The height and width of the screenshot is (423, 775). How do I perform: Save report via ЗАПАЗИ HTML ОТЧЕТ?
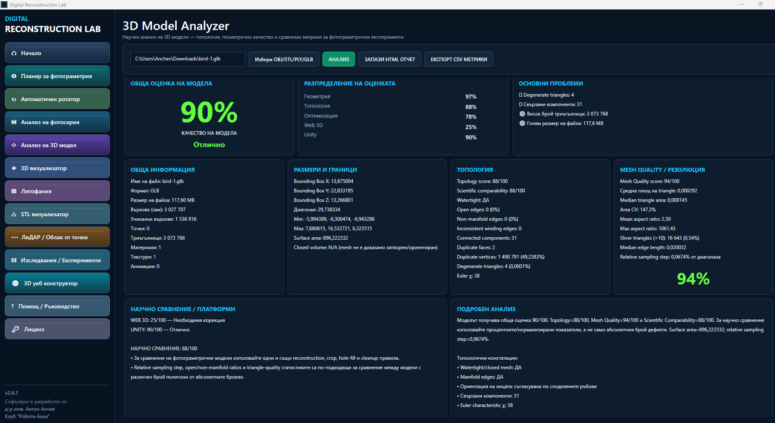click(x=390, y=59)
